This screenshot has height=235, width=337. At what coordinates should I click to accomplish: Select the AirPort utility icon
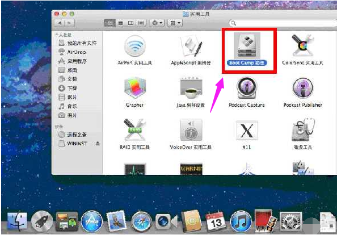coord(135,46)
